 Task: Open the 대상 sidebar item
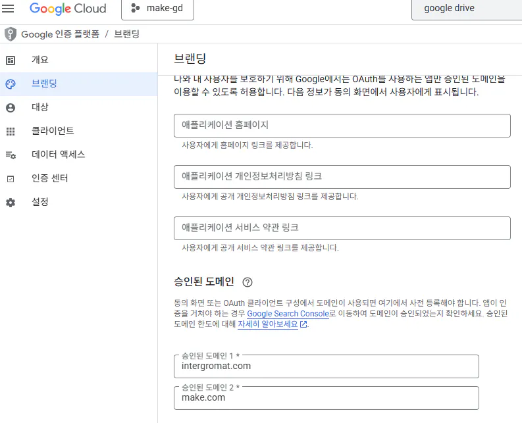[79, 107]
